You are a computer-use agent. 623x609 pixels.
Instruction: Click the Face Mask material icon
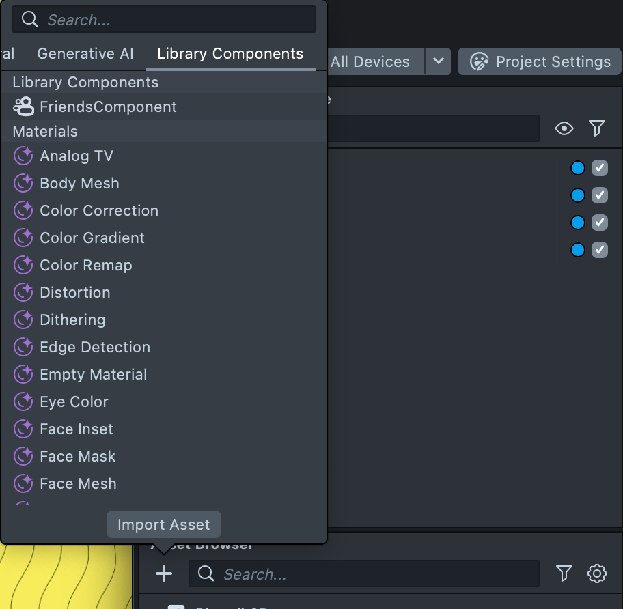(23, 457)
